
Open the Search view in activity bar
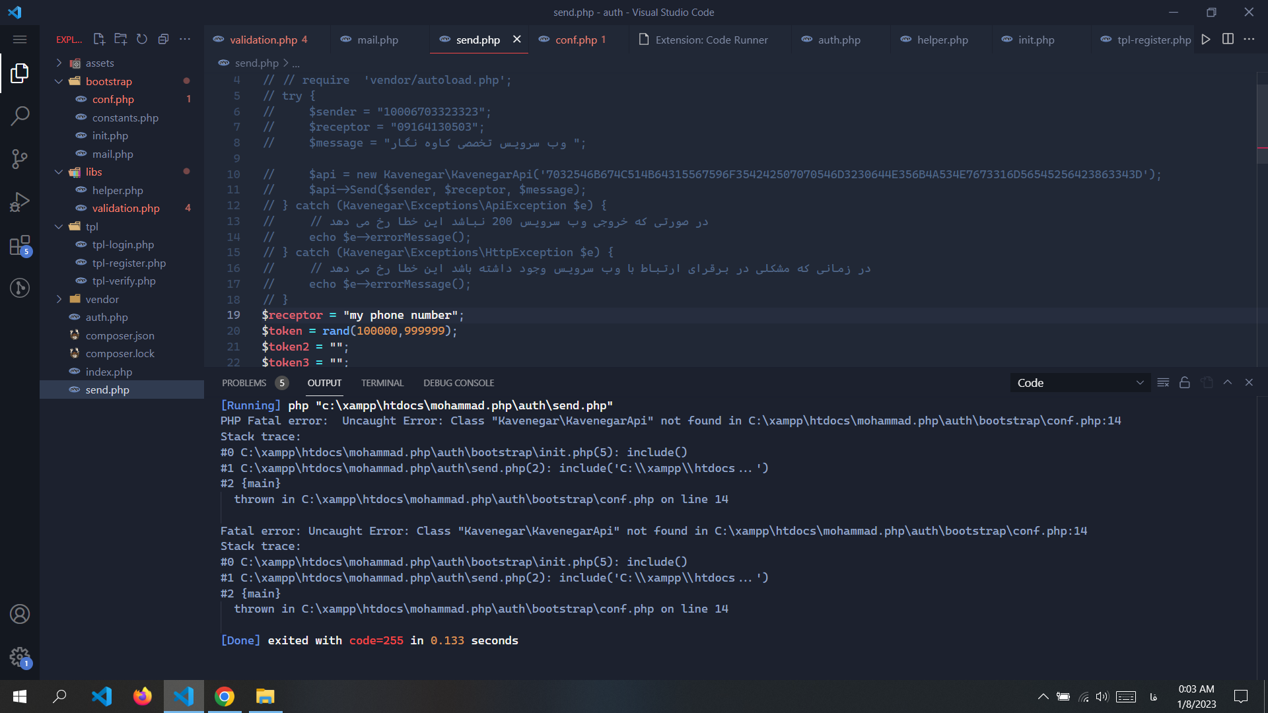click(20, 116)
